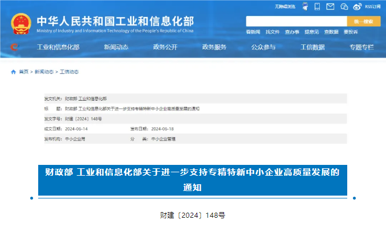Image resolution: width=386 pixels, height=228 pixels.
Task: Click the 财建〔2024〕148号 line below the headline
Action: coord(193,215)
